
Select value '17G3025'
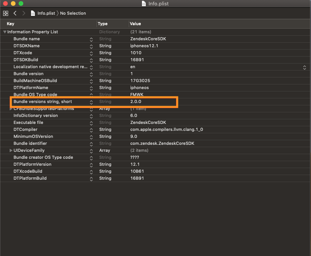140,81
